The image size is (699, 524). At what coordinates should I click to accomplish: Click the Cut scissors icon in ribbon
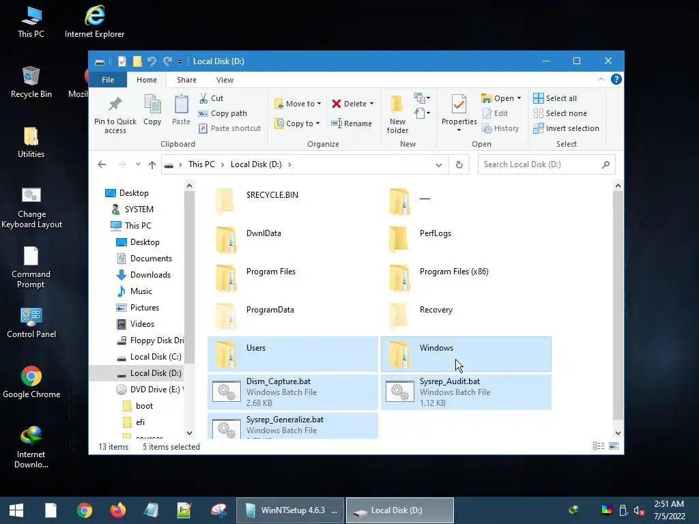[x=203, y=98]
